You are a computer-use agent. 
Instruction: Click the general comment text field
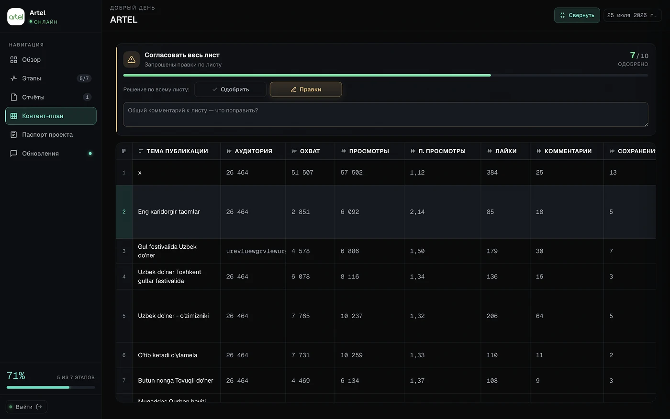pos(386,114)
